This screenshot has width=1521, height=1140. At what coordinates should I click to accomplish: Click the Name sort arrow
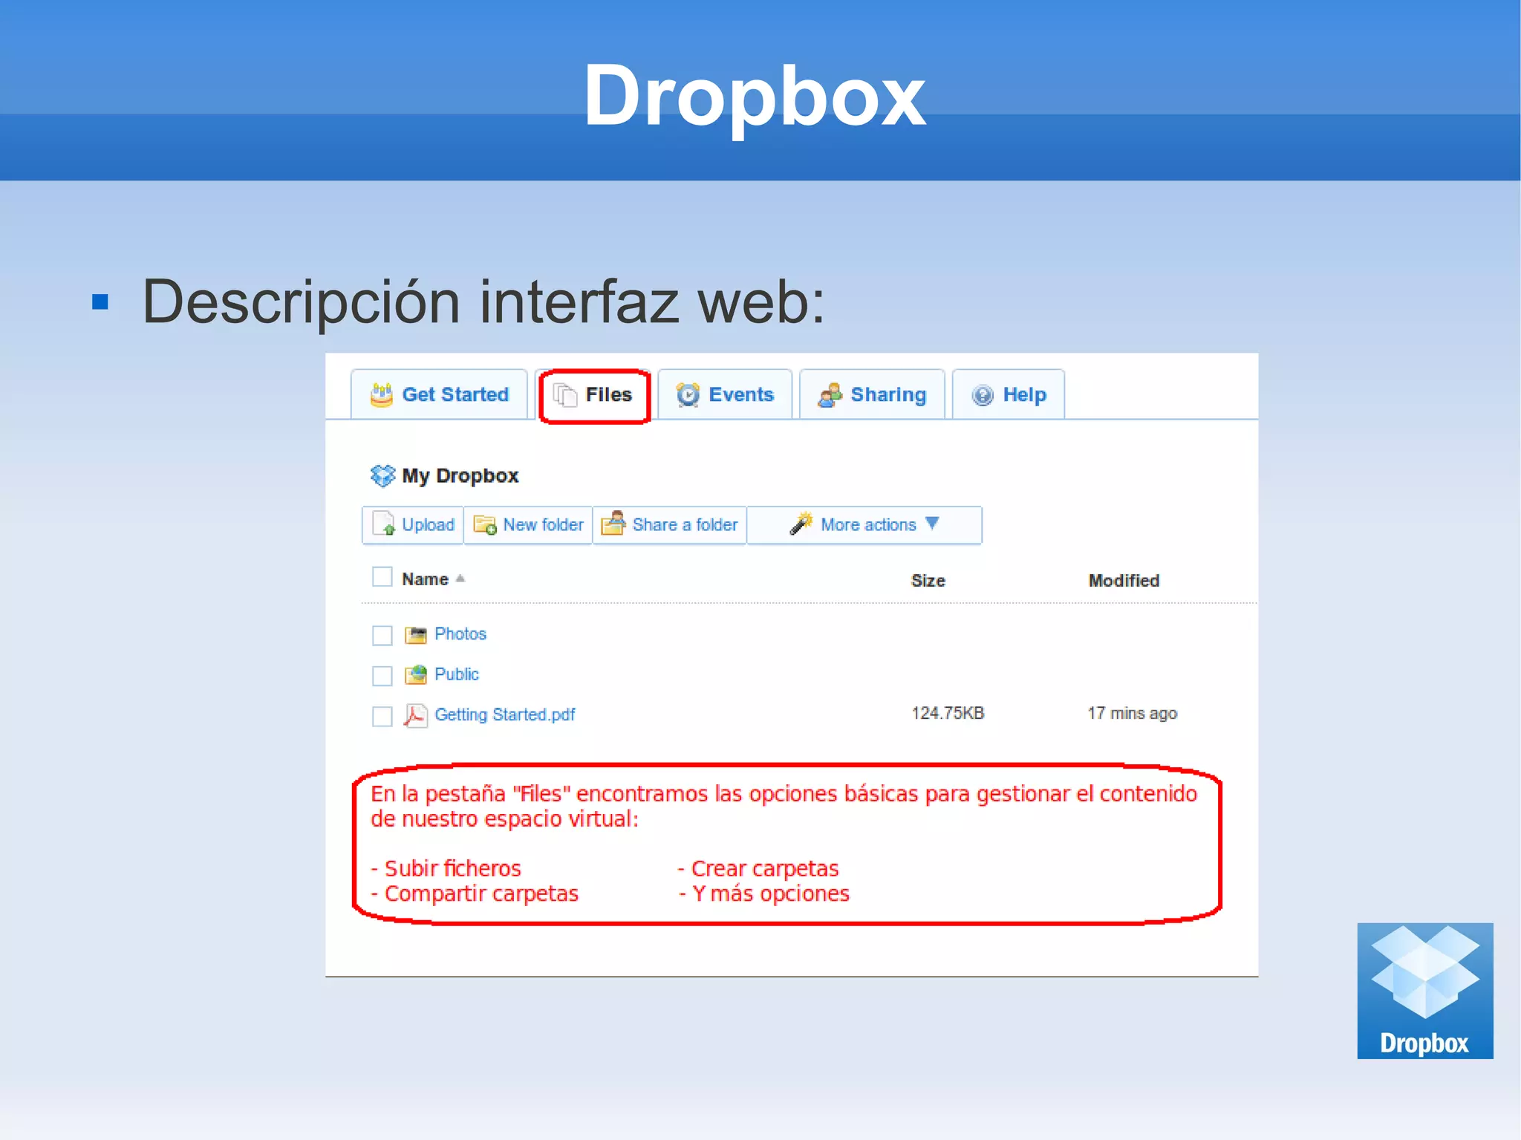[460, 578]
